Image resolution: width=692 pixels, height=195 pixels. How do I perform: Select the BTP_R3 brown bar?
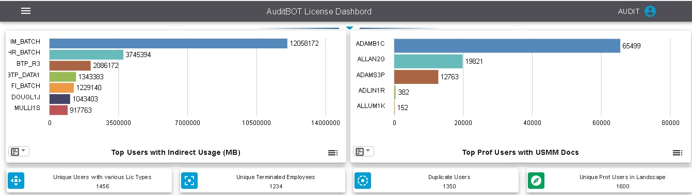70,66
